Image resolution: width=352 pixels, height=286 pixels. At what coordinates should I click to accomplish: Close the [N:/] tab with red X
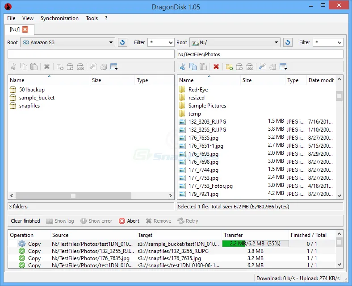click(25, 29)
